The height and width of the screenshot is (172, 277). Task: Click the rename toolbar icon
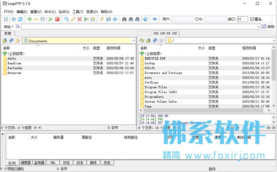[86, 19]
